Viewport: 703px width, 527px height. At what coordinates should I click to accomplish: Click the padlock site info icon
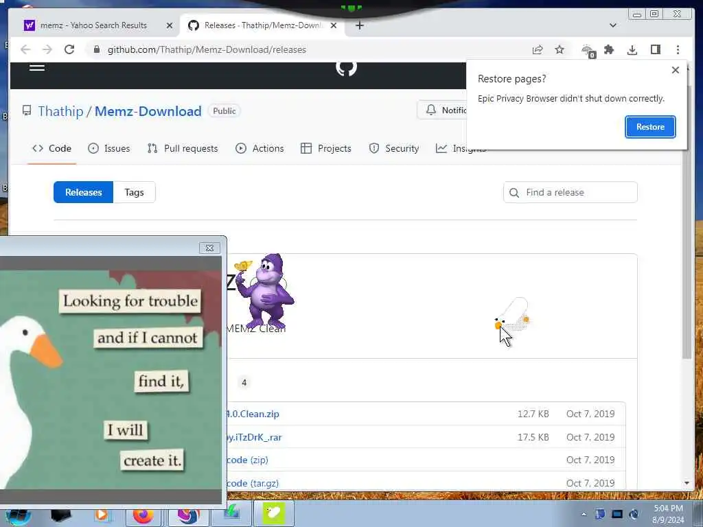(96, 49)
